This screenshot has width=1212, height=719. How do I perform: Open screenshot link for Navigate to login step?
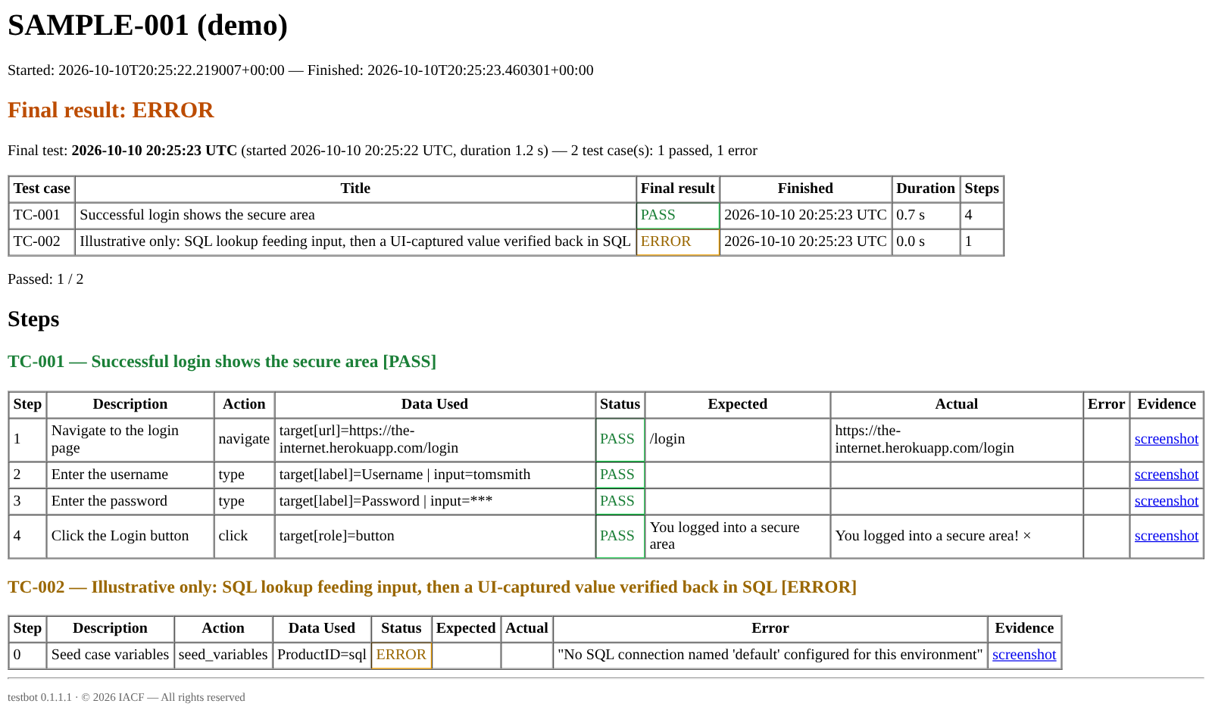pyautogui.click(x=1166, y=439)
